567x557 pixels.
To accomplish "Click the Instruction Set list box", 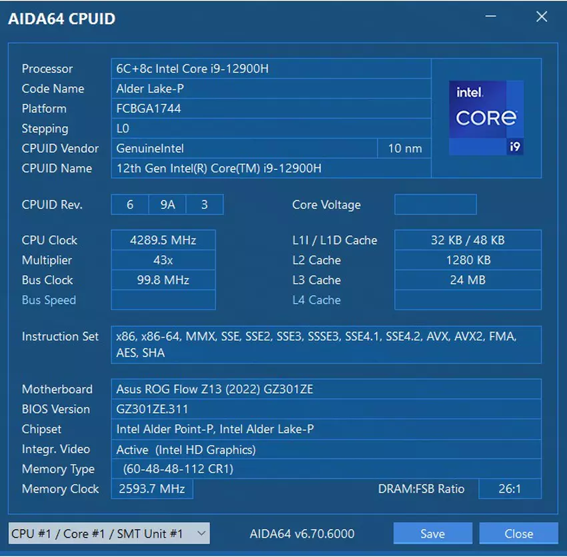I will tap(326, 344).
